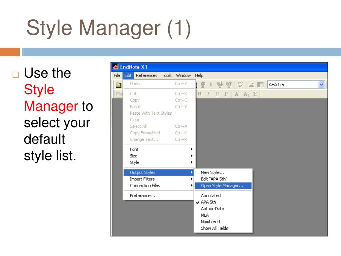Click Paste With Text Styles entry
Screen dimensions: 341x256
159,113
